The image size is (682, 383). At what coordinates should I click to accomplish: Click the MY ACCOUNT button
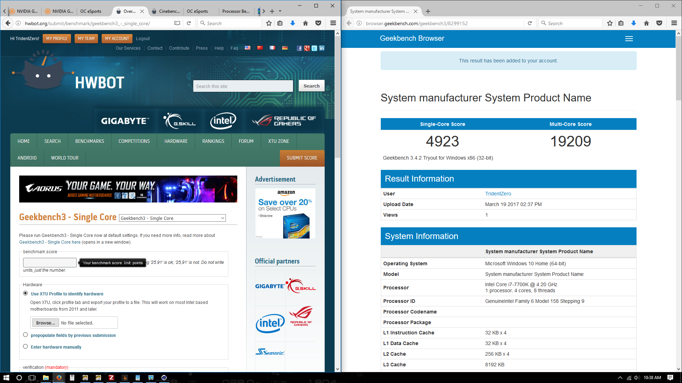click(117, 39)
